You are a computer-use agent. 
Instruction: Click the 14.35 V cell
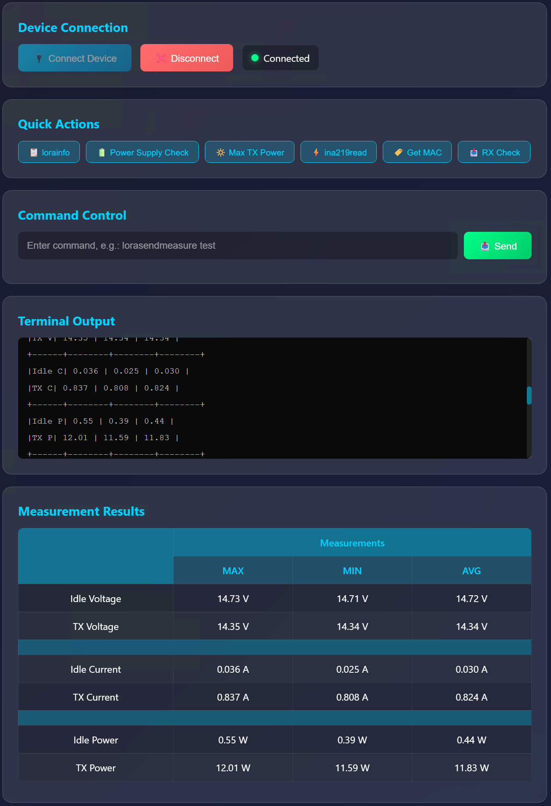[x=233, y=626]
